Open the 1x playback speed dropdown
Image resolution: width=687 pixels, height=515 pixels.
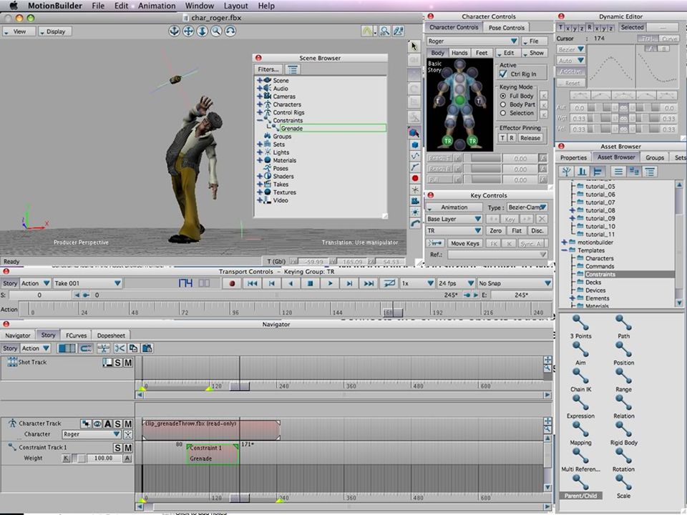[417, 283]
